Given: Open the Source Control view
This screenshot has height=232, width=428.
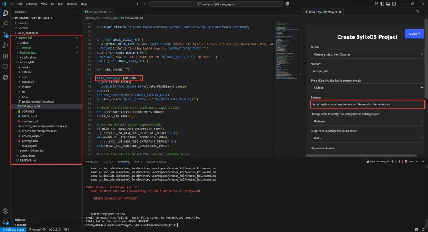Looking at the screenshot, I should (5, 35).
